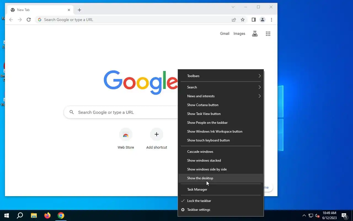
Task: Uncheck Lock the taskbar
Action: (x=221, y=201)
